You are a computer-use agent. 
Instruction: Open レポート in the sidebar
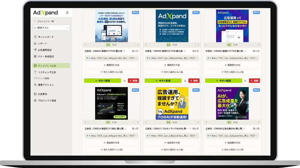pyautogui.click(x=51, y=43)
